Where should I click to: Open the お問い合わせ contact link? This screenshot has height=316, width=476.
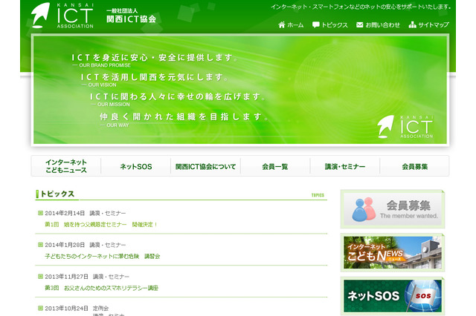(382, 24)
